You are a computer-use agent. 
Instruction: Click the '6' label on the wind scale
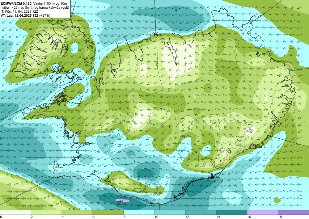[94, 217]
